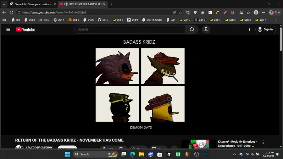Open the Favorites list icon in toolbar
The image size is (283, 159).
tap(248, 13)
